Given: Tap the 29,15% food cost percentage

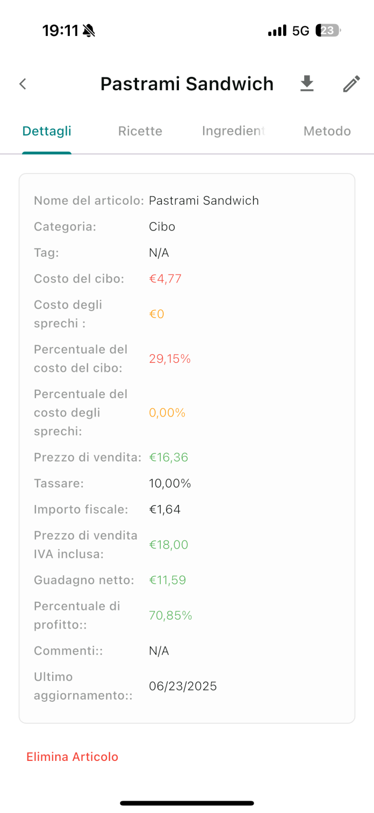Looking at the screenshot, I should pyautogui.click(x=170, y=359).
